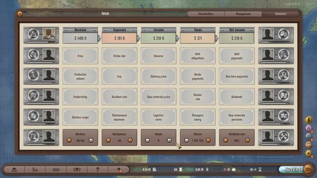Screen dimensions: 317x178
Task: Click the hourglass icon in status bar
Action: [x=260, y=170]
